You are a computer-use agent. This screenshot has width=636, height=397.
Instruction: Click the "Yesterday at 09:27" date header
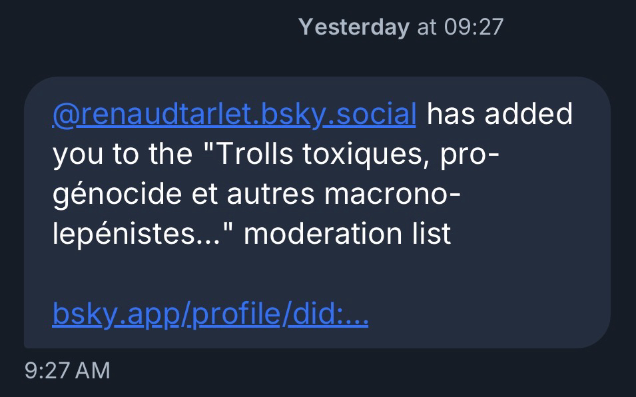point(401,27)
